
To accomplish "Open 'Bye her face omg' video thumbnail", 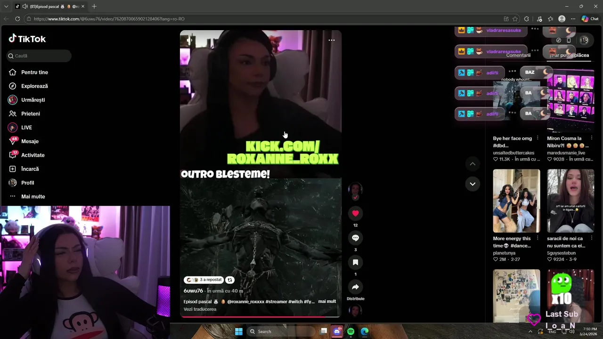I will (x=516, y=100).
